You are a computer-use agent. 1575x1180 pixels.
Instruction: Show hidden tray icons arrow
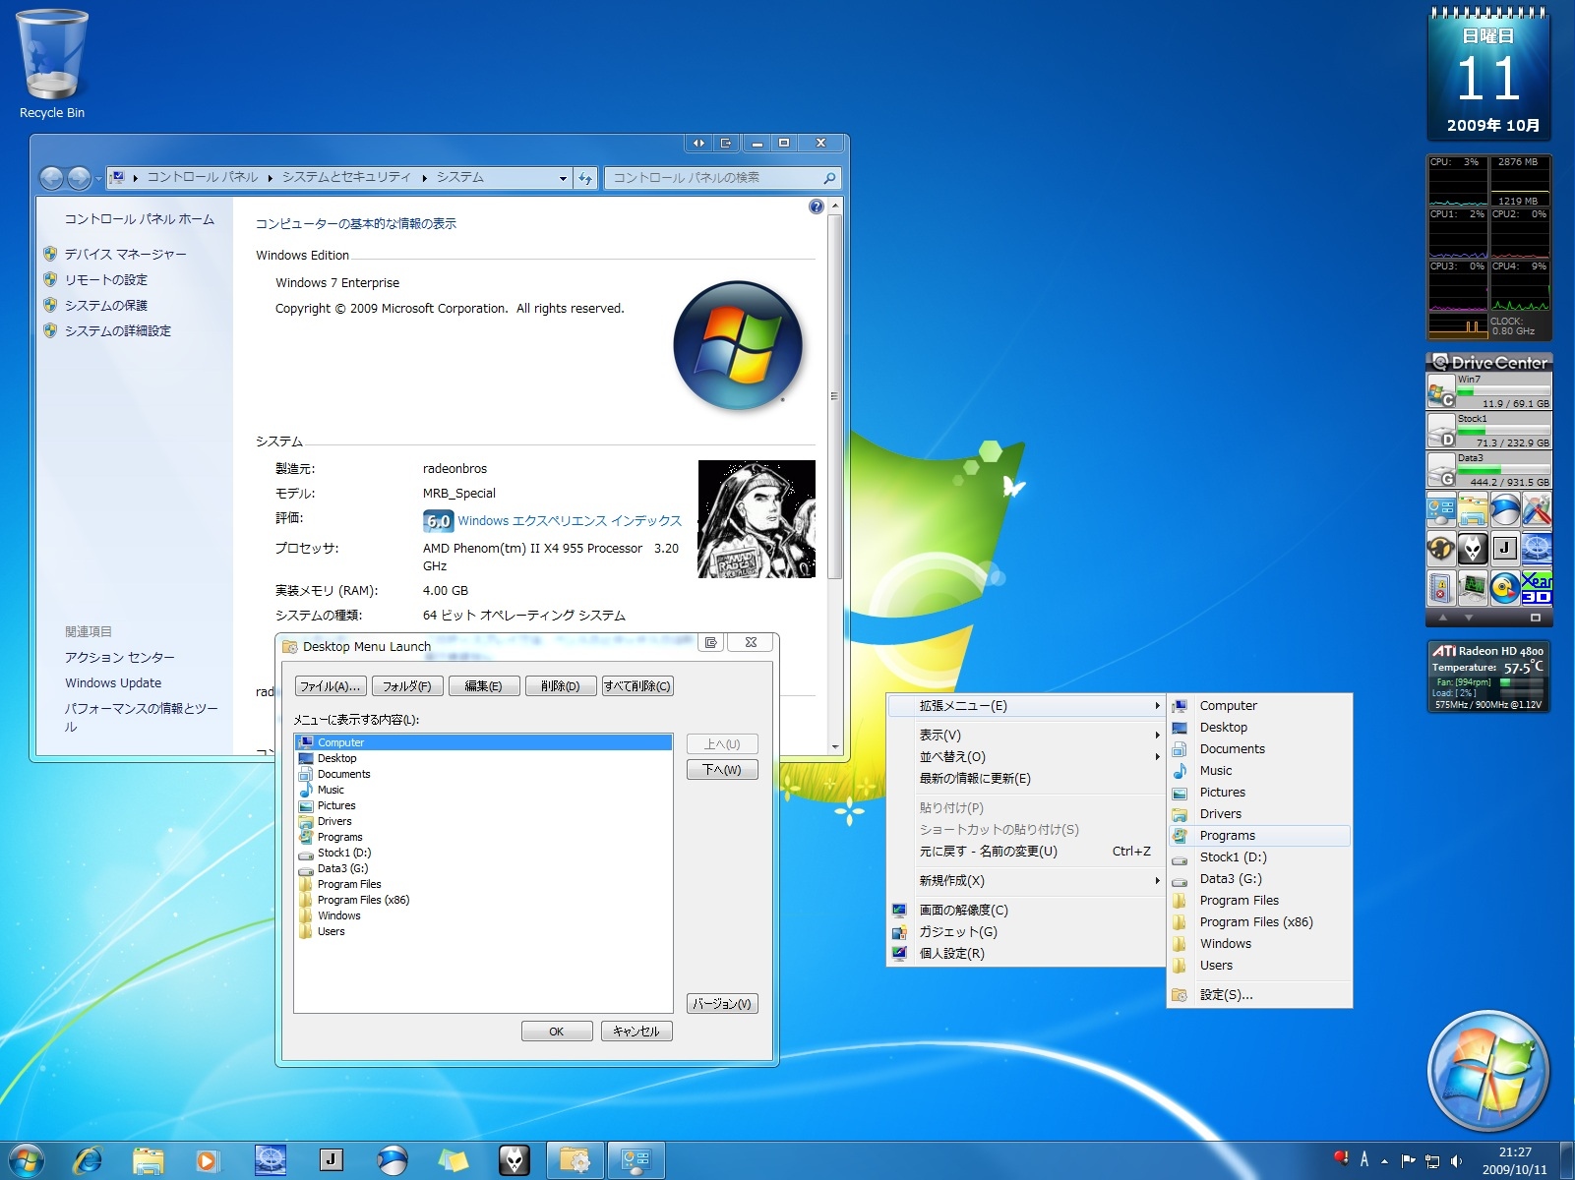pos(1384,1161)
